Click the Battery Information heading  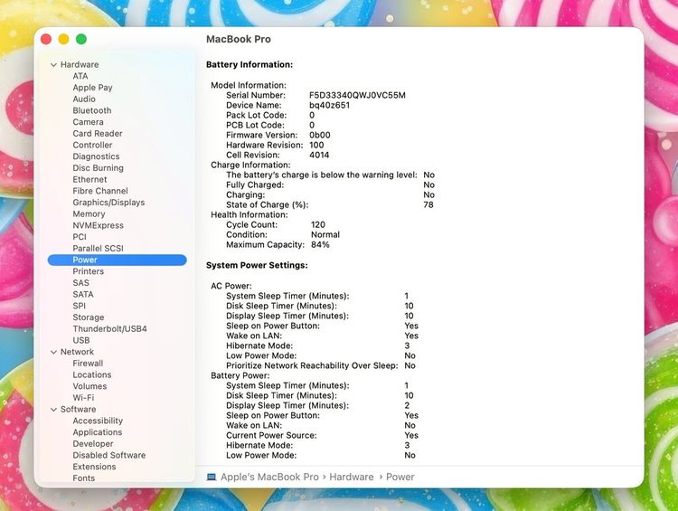pos(250,64)
